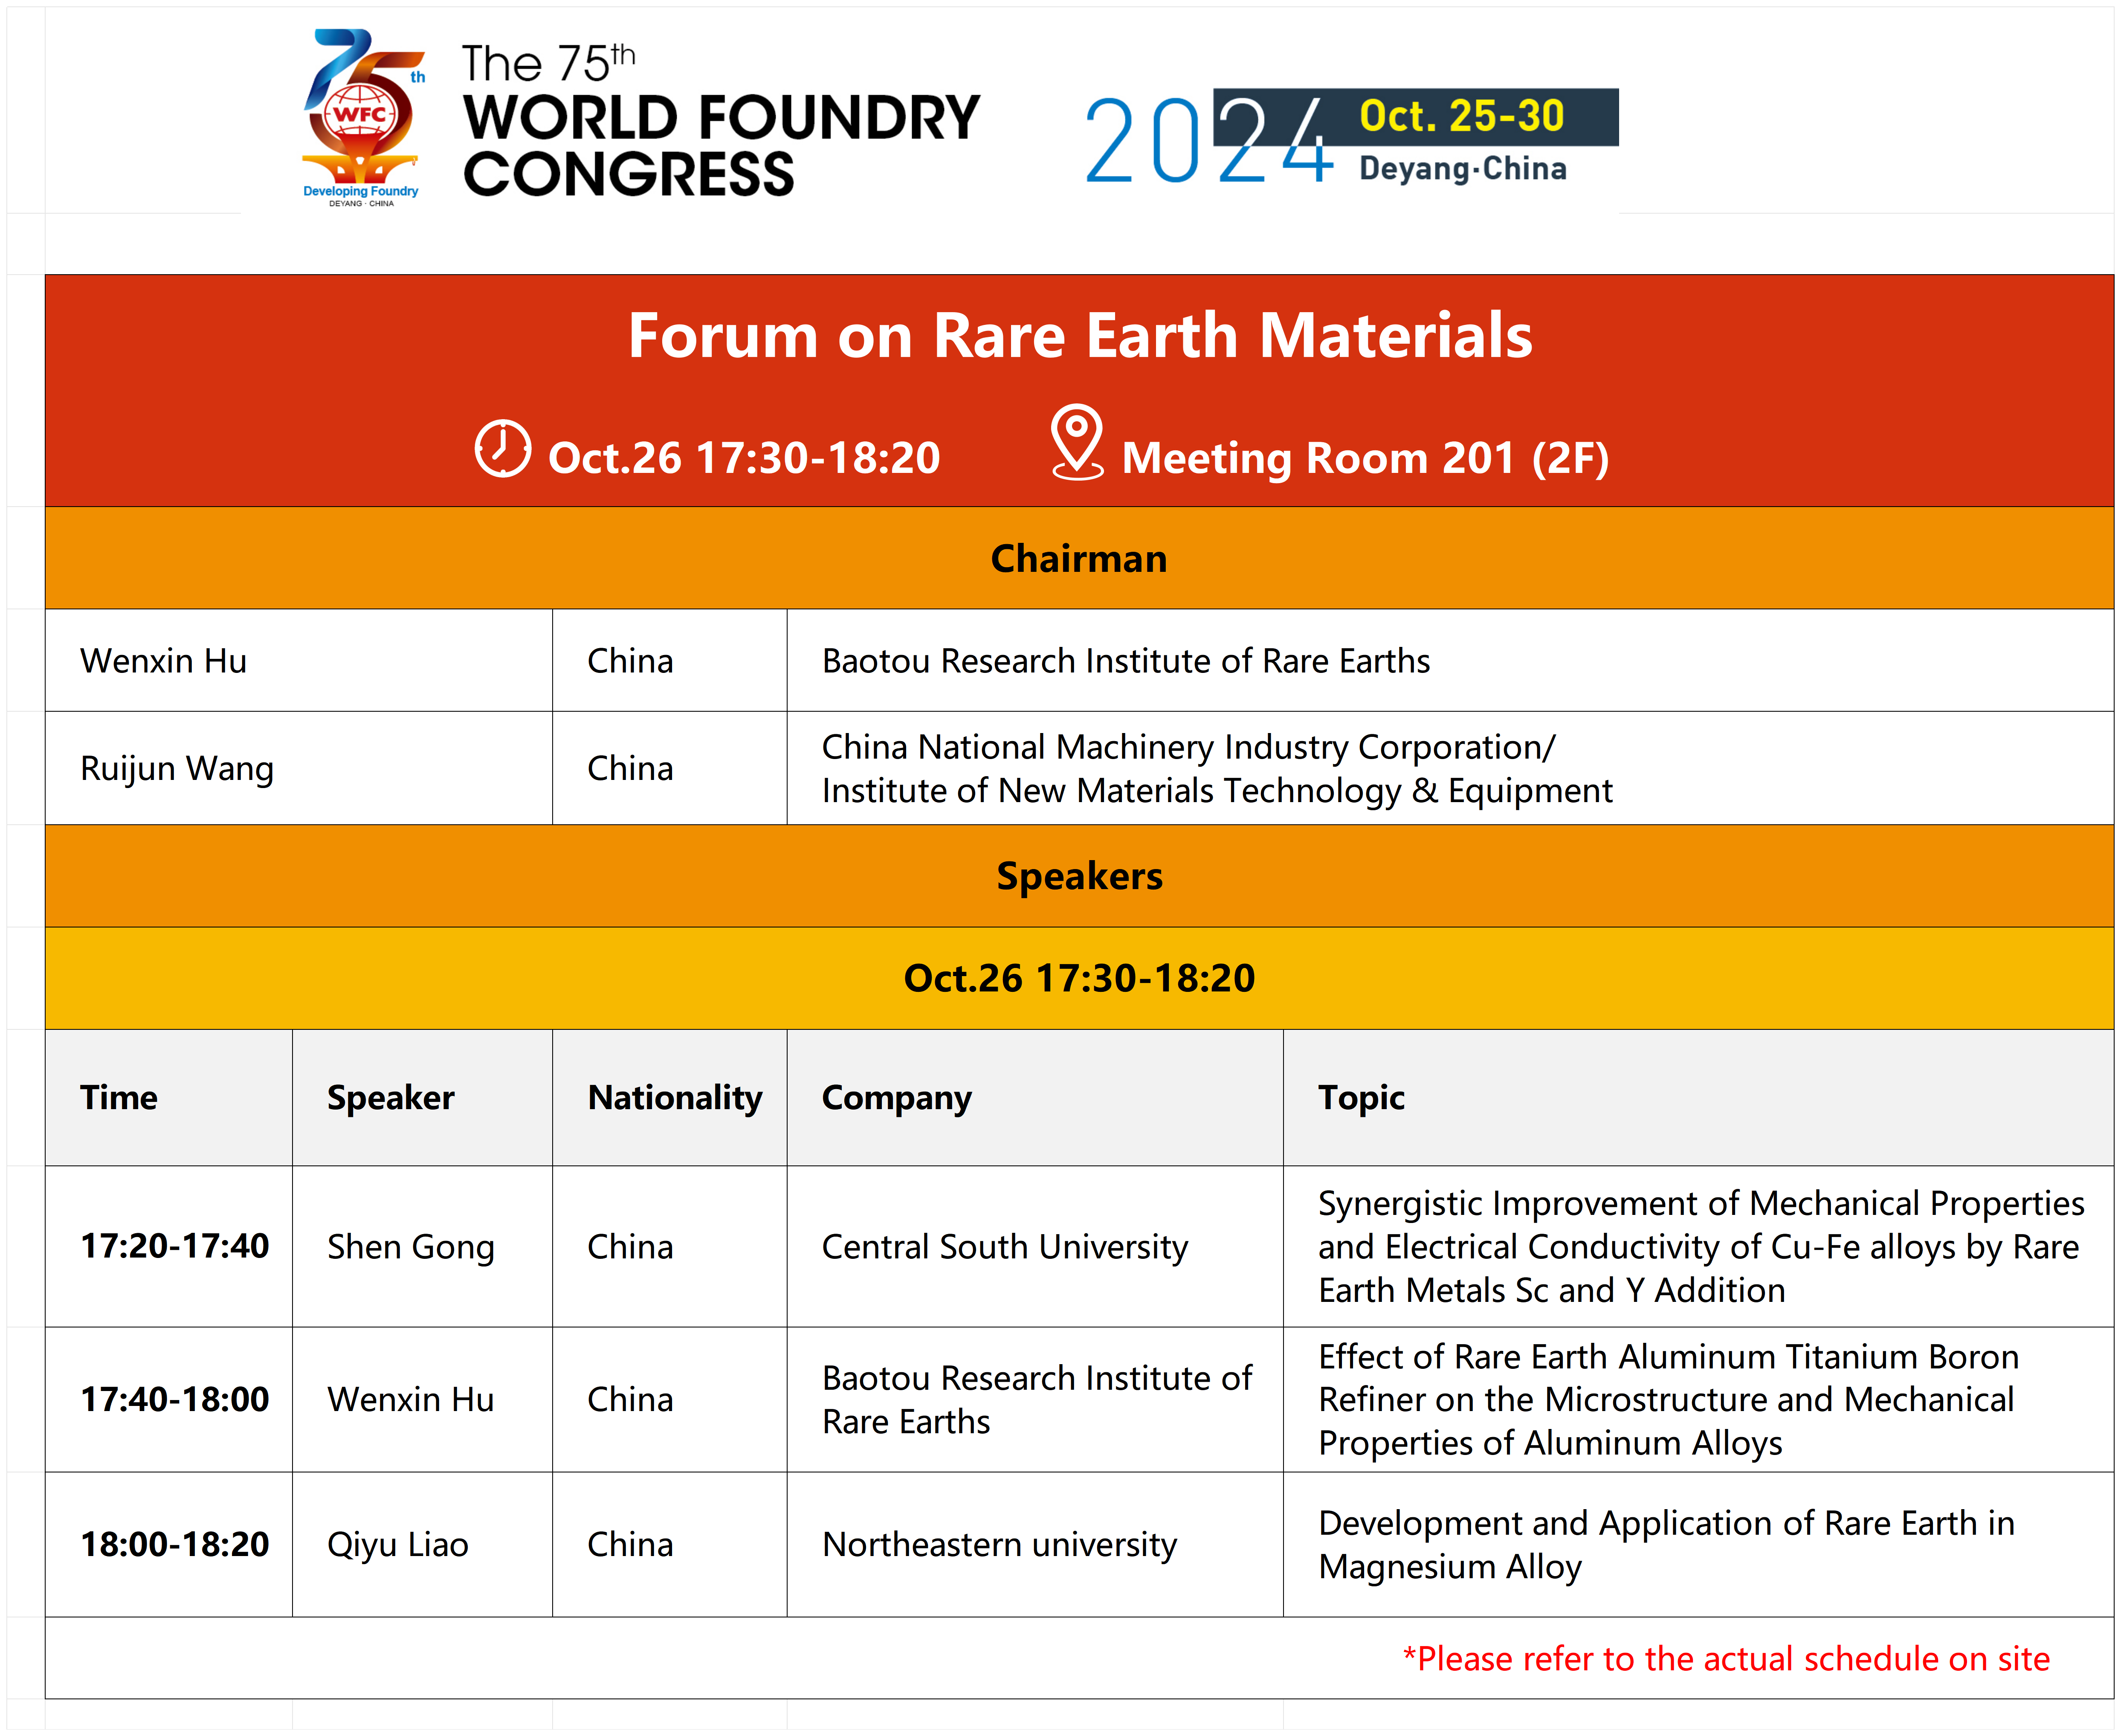This screenshot has height=1736, width=2121.
Task: Click chairman name 'Ruijun Wang'
Action: click(176, 769)
